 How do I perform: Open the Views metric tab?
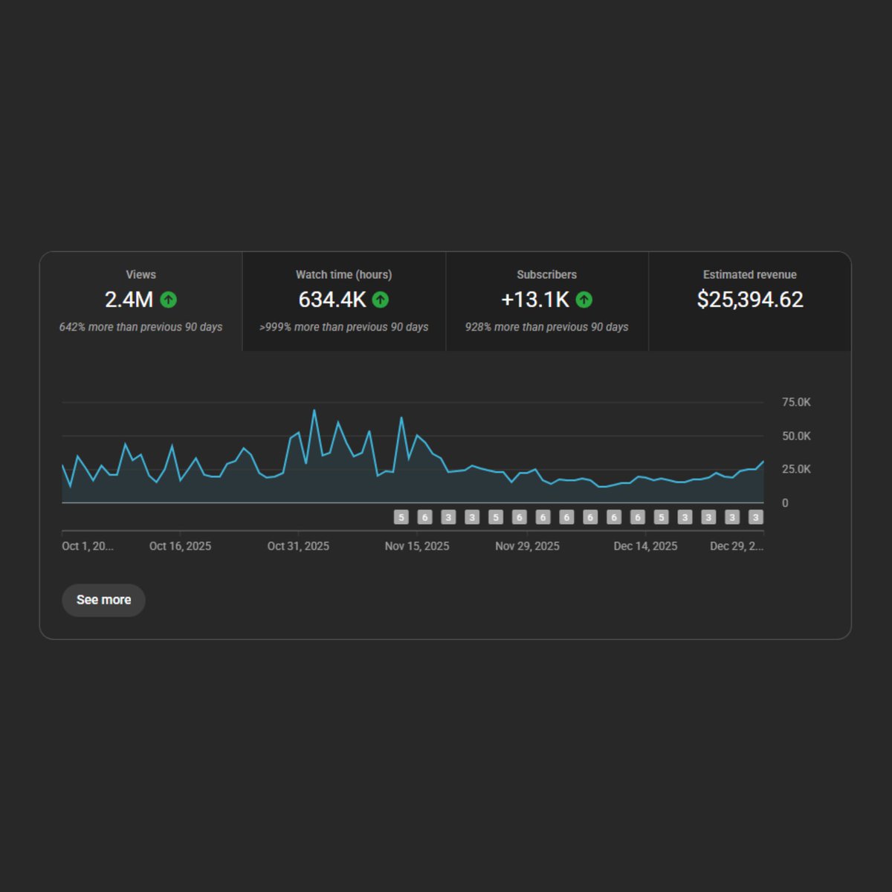141,301
